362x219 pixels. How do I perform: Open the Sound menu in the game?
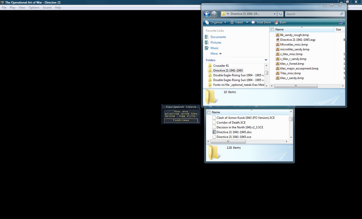pyautogui.click(x=47, y=7)
